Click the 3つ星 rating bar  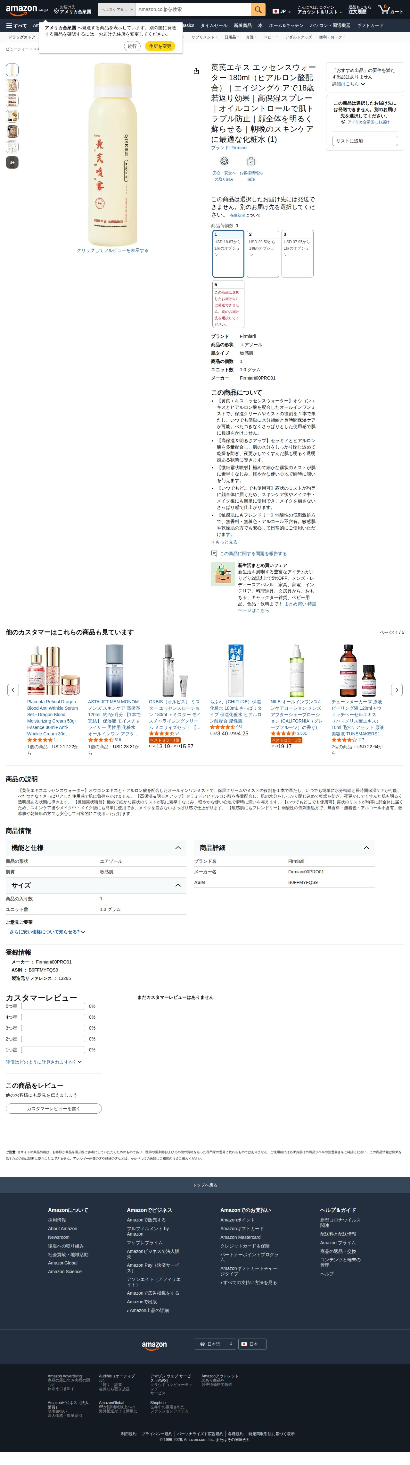(53, 1028)
